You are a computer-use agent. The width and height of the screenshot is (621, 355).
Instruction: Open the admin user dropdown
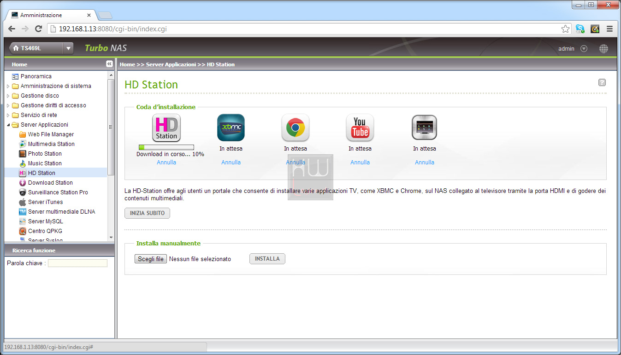pos(584,48)
